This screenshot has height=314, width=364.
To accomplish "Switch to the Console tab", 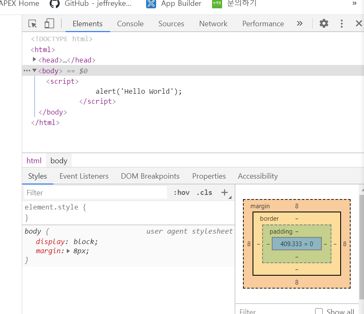I will point(130,24).
